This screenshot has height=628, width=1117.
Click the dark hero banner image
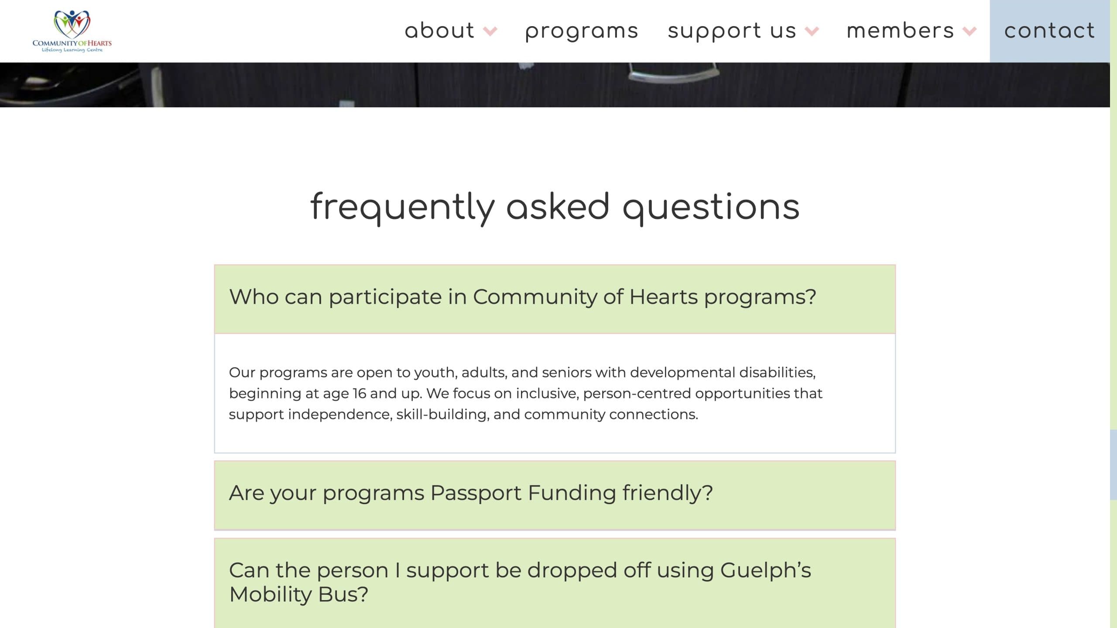point(554,85)
